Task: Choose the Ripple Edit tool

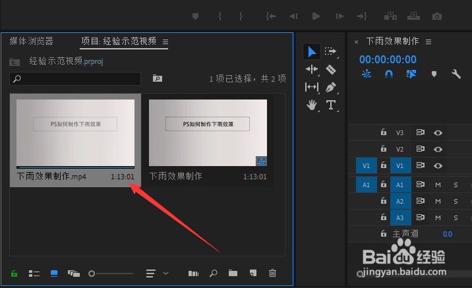Action: (312, 69)
